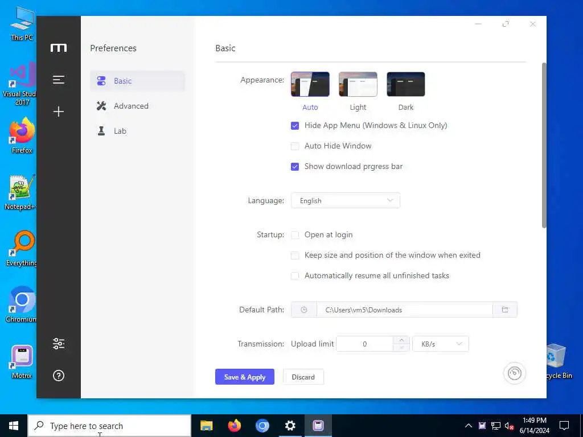Click the upload limit number field
The width and height of the screenshot is (583, 437).
pos(364,344)
